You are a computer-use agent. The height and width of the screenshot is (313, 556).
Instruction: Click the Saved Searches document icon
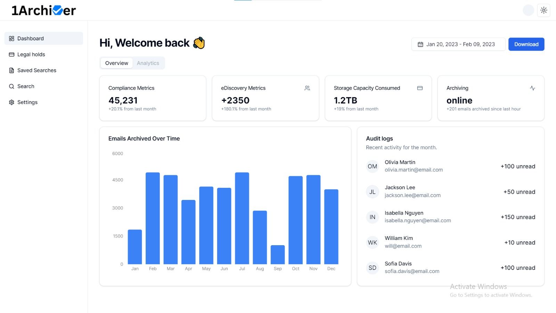[x=11, y=71]
